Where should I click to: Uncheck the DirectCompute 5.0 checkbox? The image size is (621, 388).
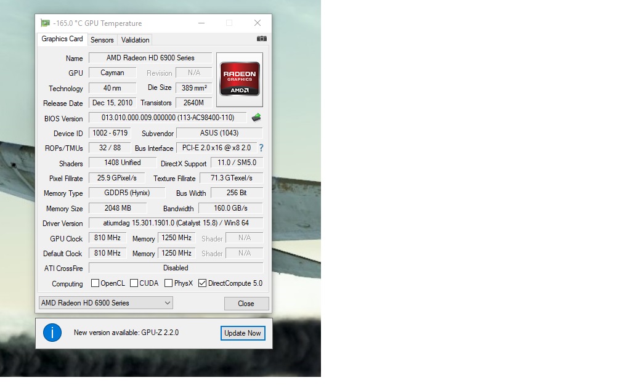[x=202, y=283]
